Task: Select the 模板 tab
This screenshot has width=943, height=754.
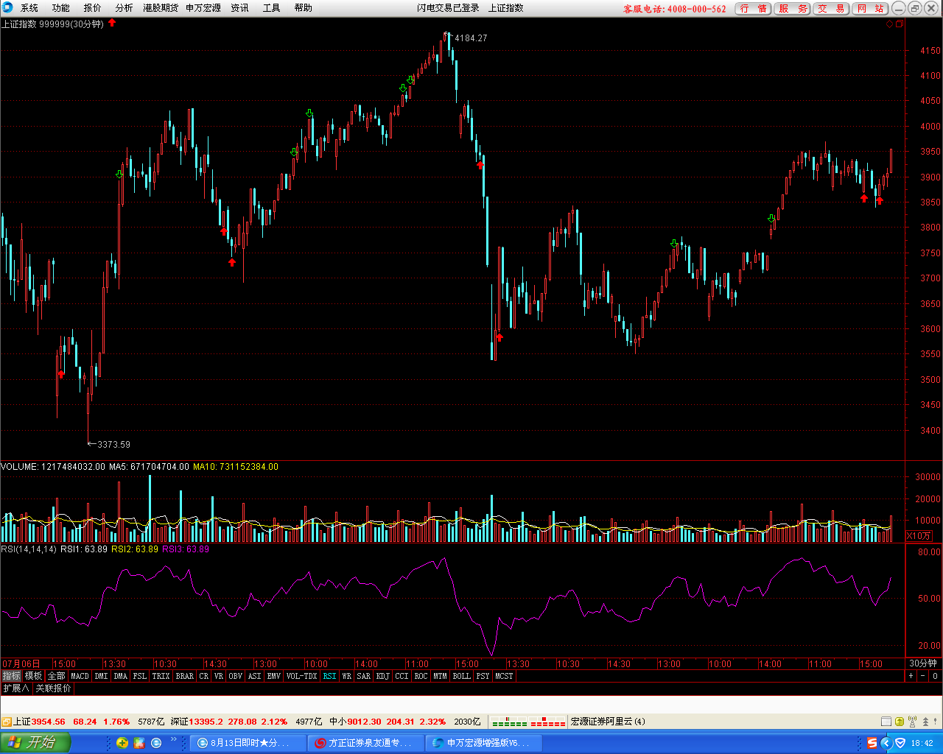Action: tap(34, 676)
